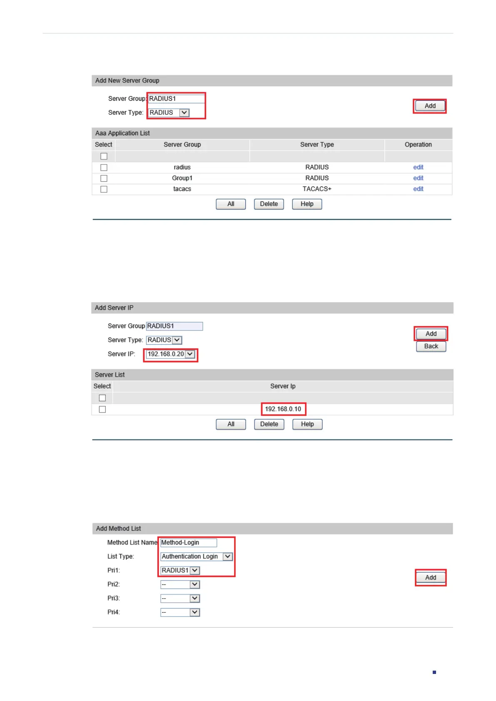Click the 192.168.0.10 server IP entry
Image resolution: width=496 pixels, height=701 pixels.
pyautogui.click(x=283, y=409)
